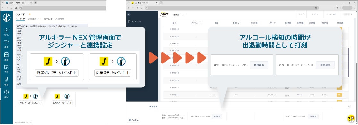Click 位置確認 beside 出勤 in the bottom 実績詳細 panel

click(x=217, y=116)
